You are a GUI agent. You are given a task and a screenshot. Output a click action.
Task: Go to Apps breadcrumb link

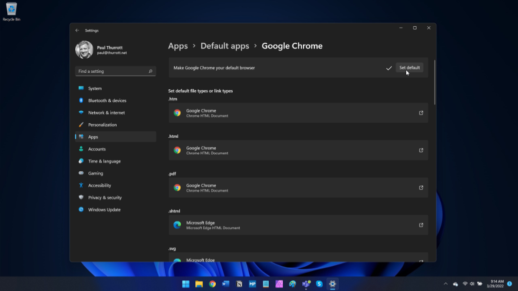tap(178, 46)
